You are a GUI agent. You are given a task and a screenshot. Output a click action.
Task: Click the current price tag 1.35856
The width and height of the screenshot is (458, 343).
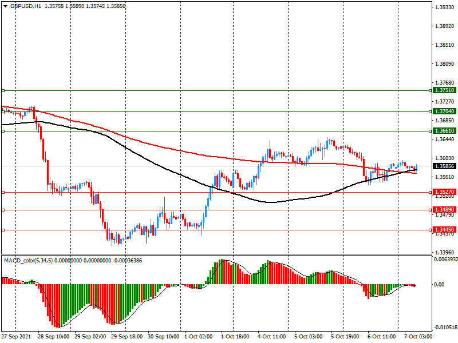coord(444,166)
